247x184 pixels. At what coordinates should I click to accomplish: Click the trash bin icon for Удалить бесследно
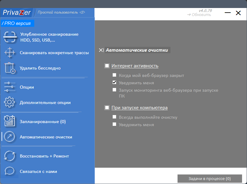[x=10, y=68]
